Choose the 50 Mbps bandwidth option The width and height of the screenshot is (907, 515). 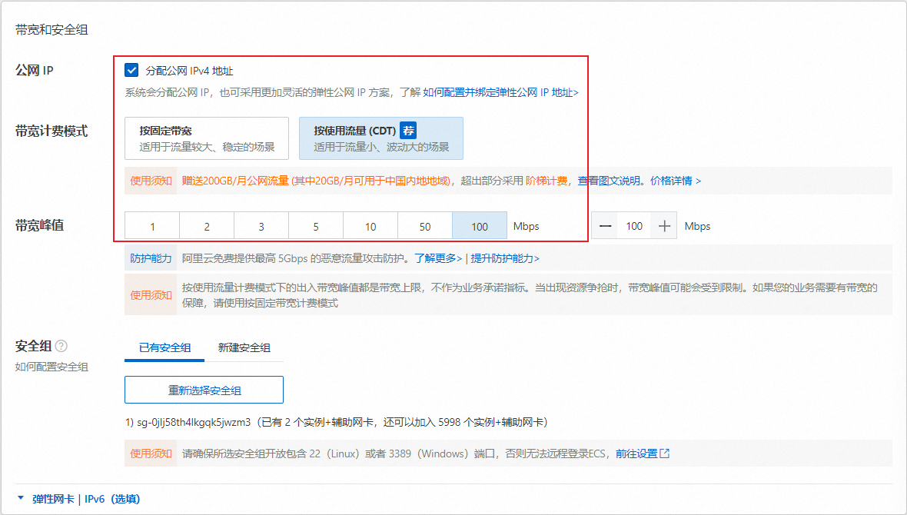pos(425,227)
